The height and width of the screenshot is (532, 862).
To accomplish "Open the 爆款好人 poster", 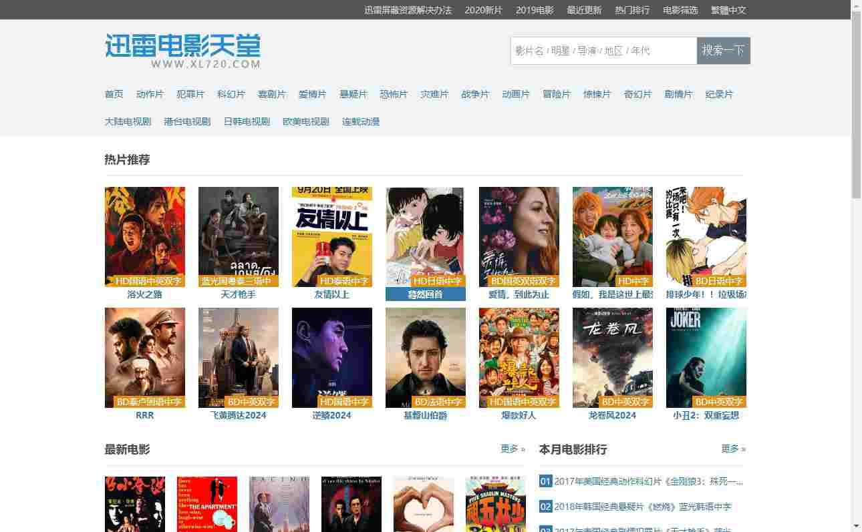I will tap(519, 358).
